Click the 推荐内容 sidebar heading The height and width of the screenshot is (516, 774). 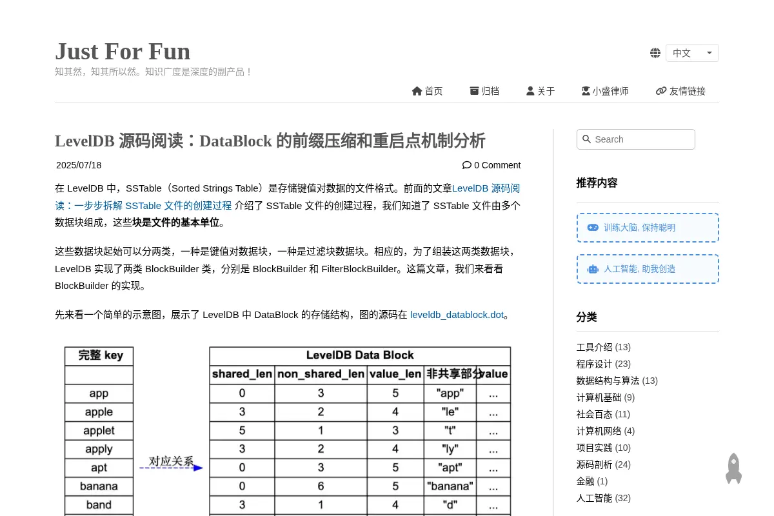[x=597, y=183]
